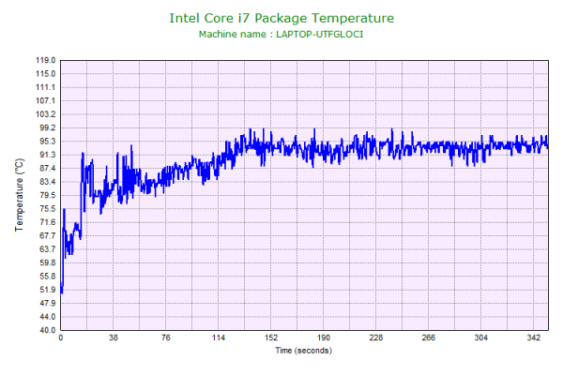Click the 111.1 value on the temperature axis
The height and width of the screenshot is (375, 563).
[x=46, y=87]
